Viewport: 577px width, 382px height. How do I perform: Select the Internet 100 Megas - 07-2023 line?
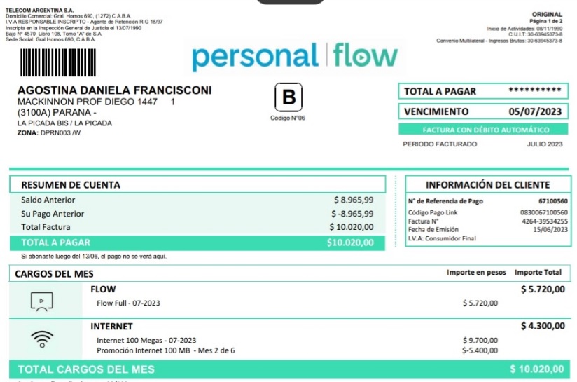(x=146, y=340)
